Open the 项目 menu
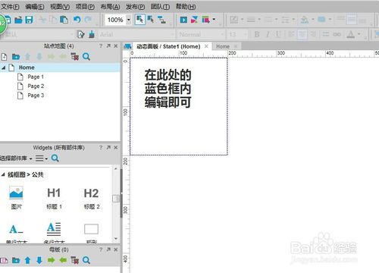 [x=85, y=7]
